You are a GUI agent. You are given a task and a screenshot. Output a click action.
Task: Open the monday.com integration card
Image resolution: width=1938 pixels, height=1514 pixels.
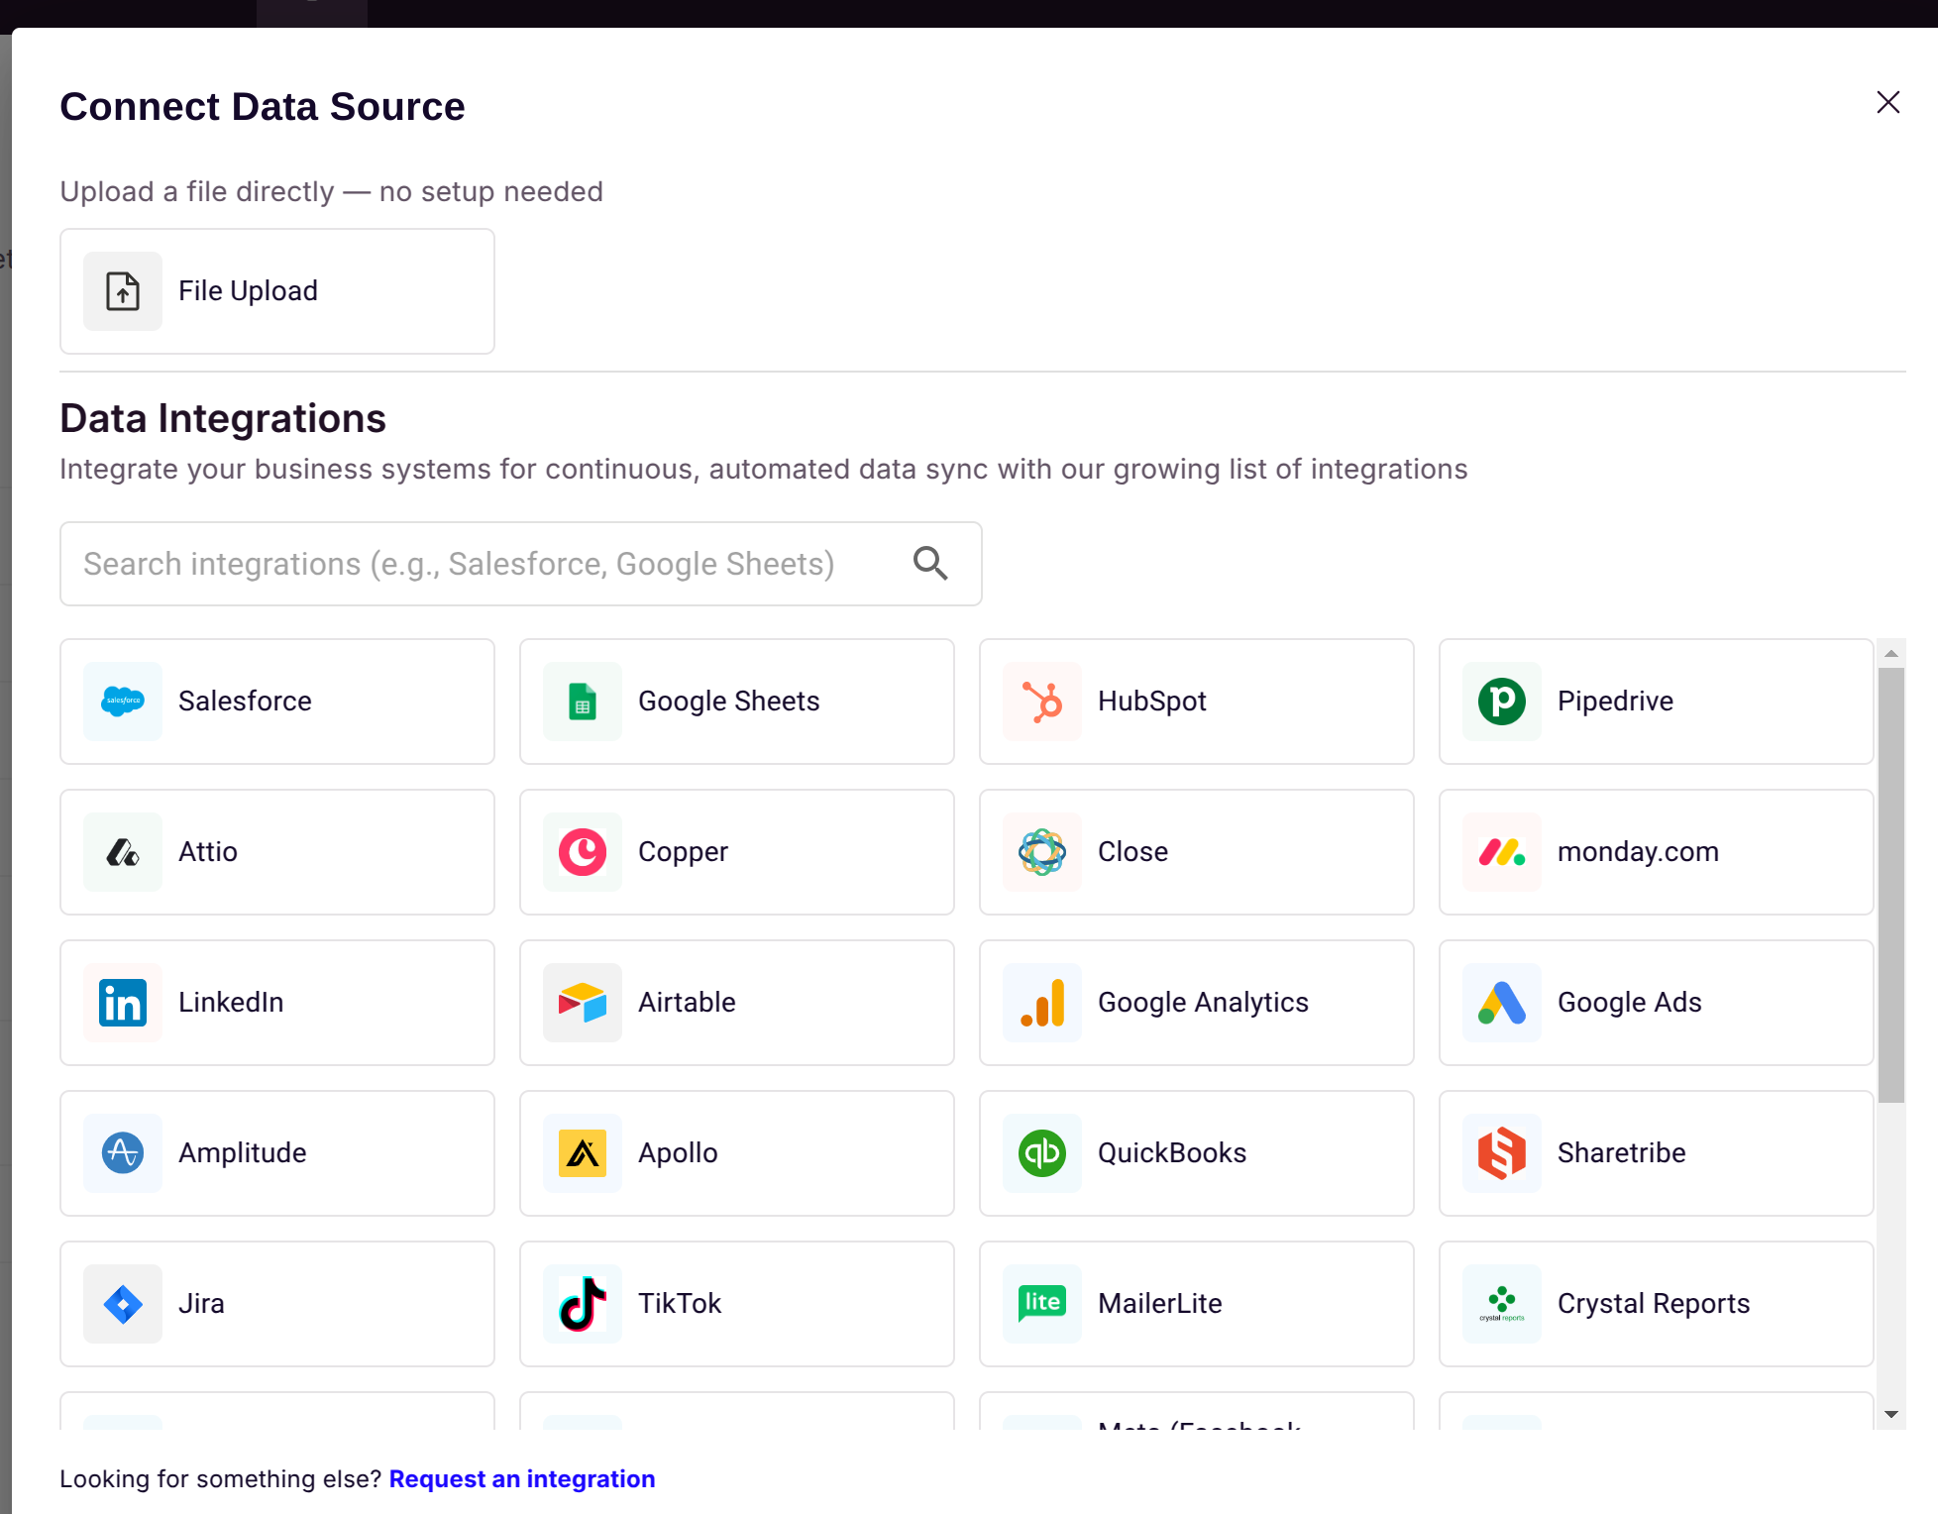pos(1656,852)
